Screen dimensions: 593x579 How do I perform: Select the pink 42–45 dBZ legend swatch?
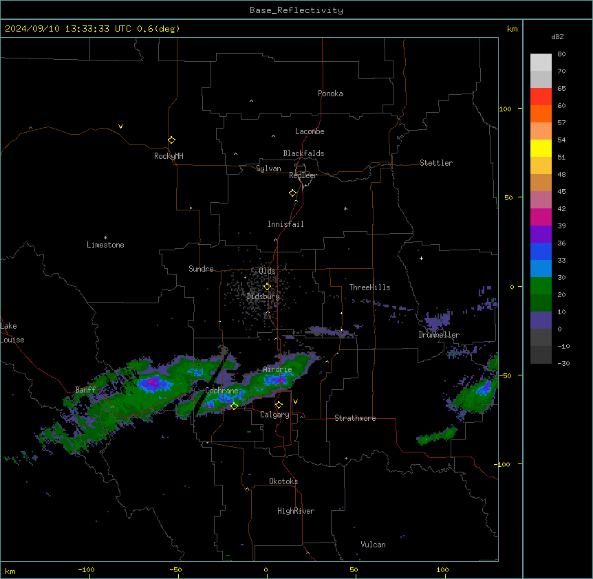pos(541,199)
